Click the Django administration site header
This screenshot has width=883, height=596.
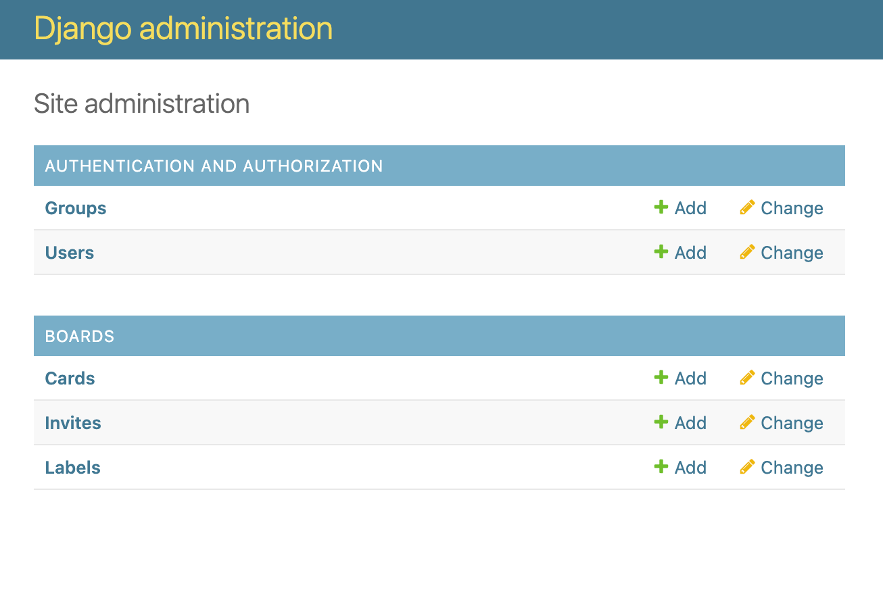pyautogui.click(x=183, y=28)
